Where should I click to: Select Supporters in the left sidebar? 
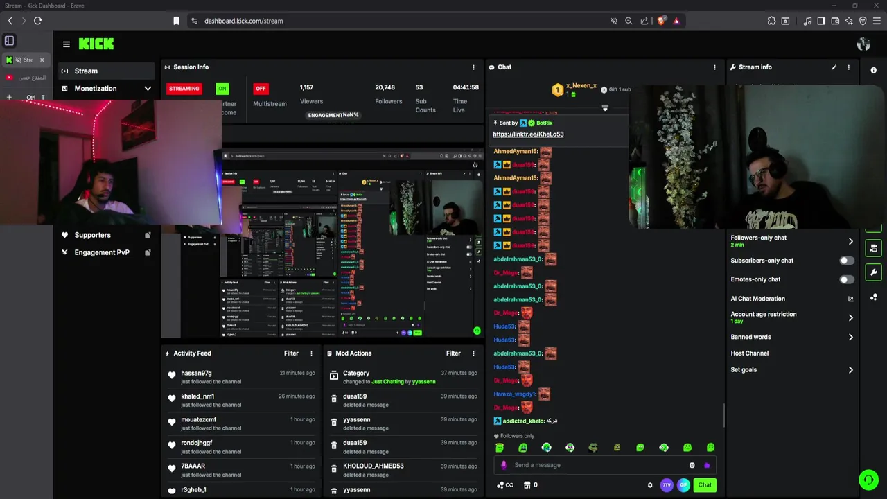105,235
